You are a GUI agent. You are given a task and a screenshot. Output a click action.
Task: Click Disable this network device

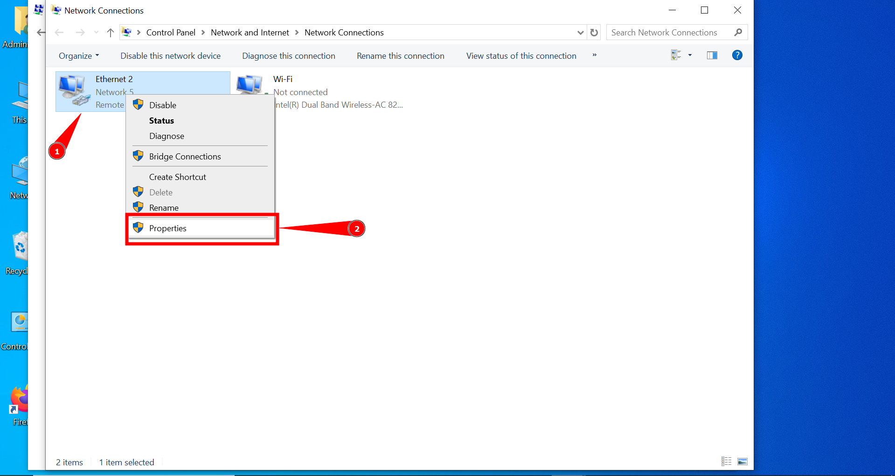click(x=171, y=56)
